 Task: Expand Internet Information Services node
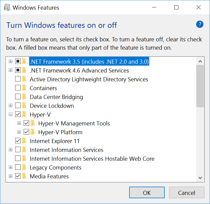click(x=10, y=150)
